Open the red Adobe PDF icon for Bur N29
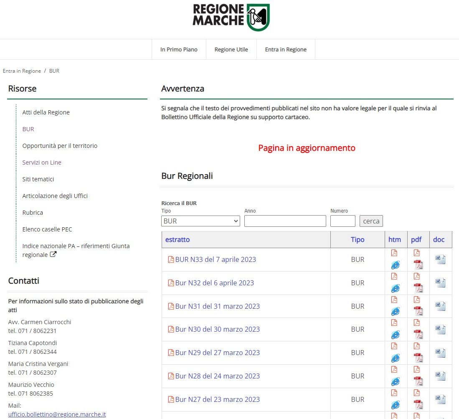 pyautogui.click(x=418, y=358)
